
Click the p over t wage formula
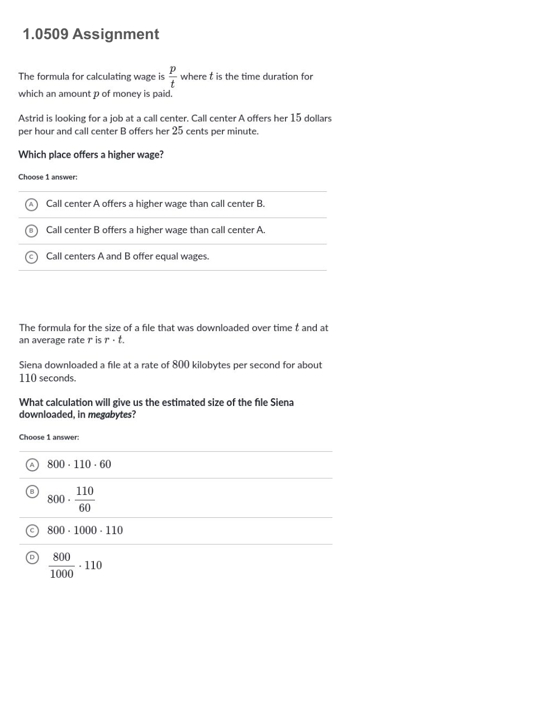point(172,77)
